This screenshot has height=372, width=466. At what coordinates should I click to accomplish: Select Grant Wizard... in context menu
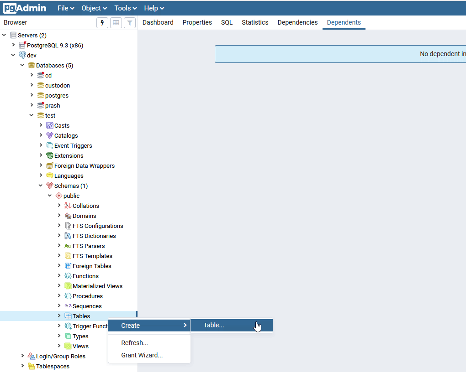point(142,355)
